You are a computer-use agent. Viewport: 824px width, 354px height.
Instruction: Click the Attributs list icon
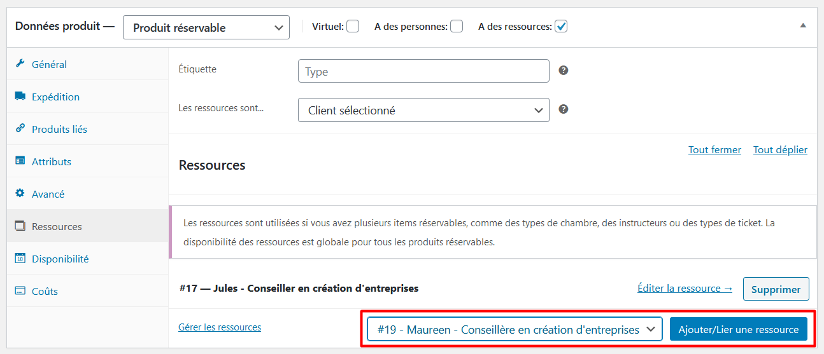[x=20, y=161]
